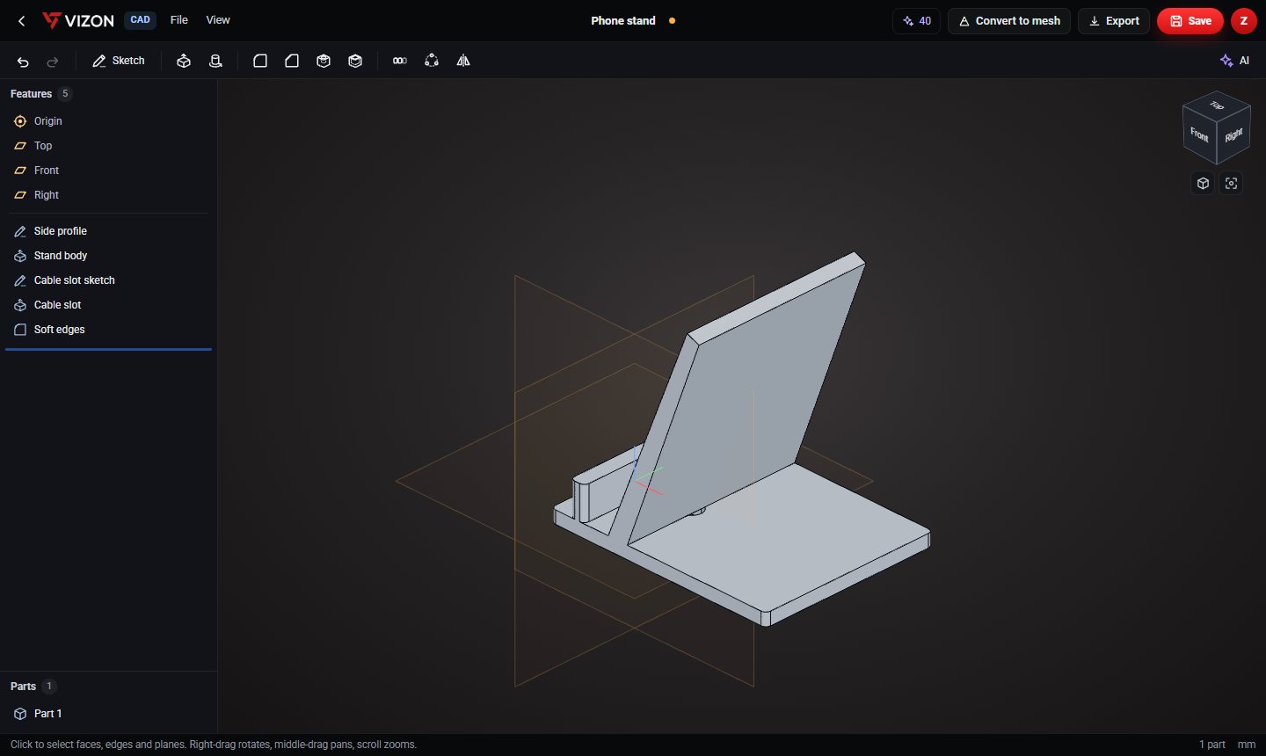Click the zoom-to-fit view button
The width and height of the screenshot is (1266, 756).
click(1232, 183)
